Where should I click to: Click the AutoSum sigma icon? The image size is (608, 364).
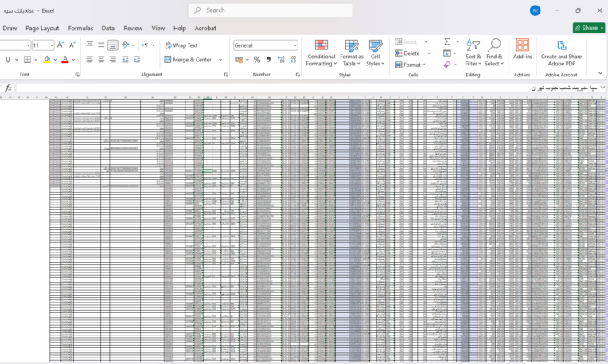tap(447, 41)
